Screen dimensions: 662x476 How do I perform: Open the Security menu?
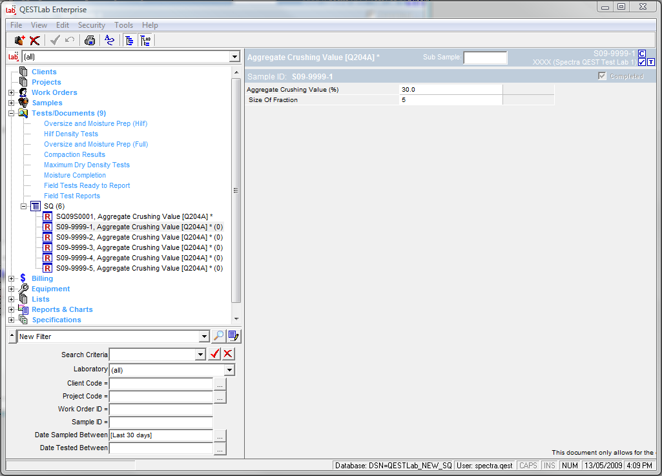point(91,25)
